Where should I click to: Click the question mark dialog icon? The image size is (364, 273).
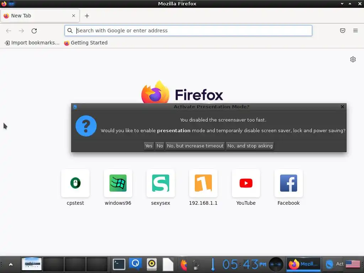(x=86, y=126)
